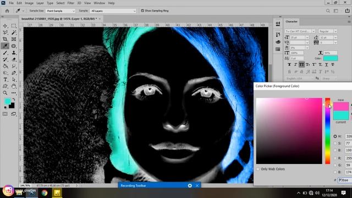Toggle Underline style in Character panel
This screenshot has width=352, height=198.
click(327, 65)
